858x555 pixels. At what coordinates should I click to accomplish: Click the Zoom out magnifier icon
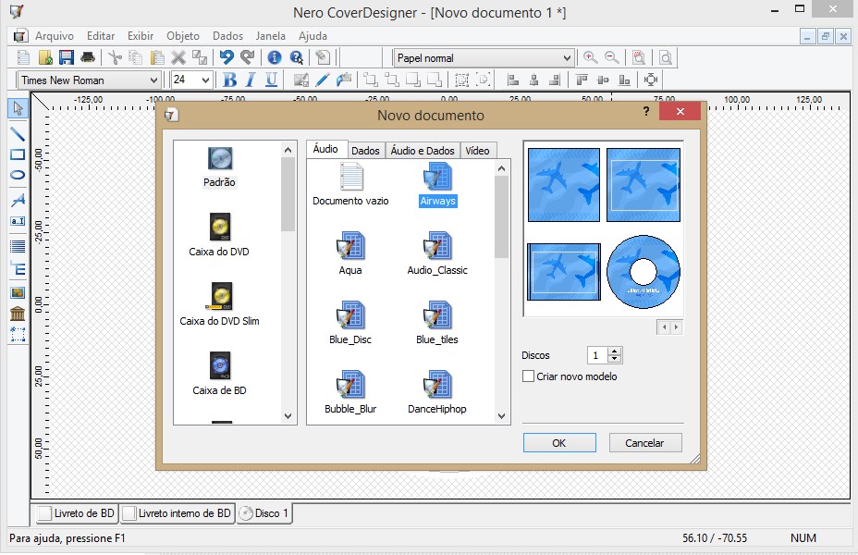(611, 57)
